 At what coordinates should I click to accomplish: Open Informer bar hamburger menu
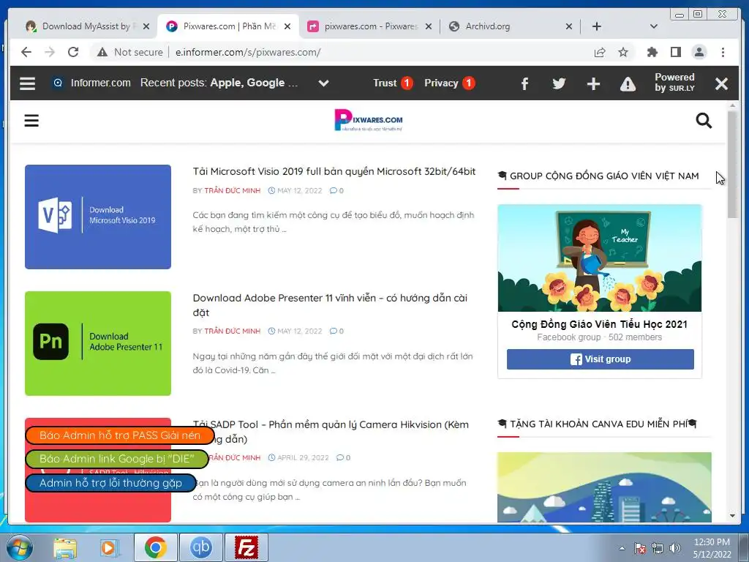tap(27, 83)
